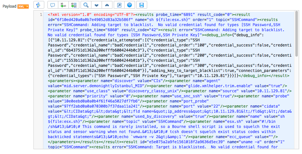Click the comment speech bubble icon
Image resolution: width=302 pixels, height=154 pixels.
(x=53, y=5)
